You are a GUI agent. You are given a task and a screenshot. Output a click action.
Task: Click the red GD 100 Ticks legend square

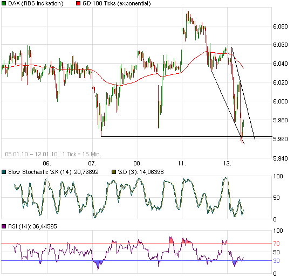(x=78, y=3)
